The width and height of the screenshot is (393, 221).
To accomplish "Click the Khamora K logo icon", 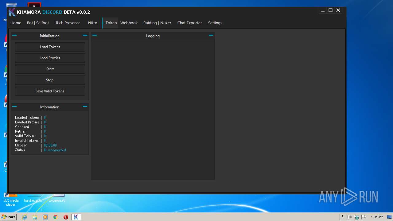I will [12, 12].
